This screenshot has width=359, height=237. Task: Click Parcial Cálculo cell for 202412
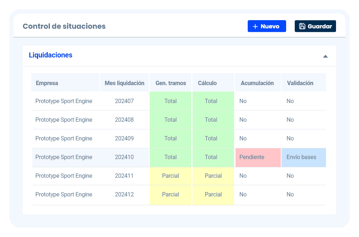coord(213,195)
